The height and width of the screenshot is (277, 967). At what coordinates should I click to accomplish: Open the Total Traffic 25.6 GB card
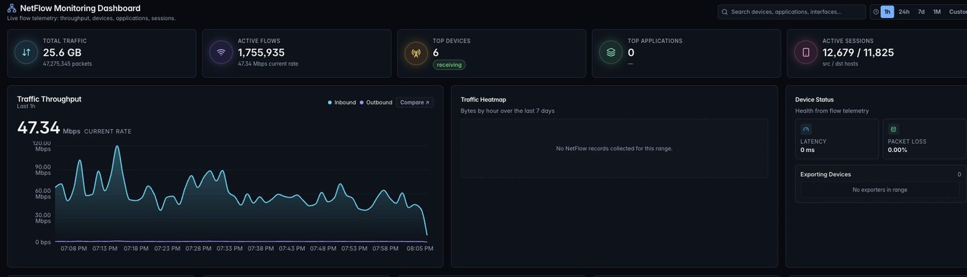click(102, 53)
